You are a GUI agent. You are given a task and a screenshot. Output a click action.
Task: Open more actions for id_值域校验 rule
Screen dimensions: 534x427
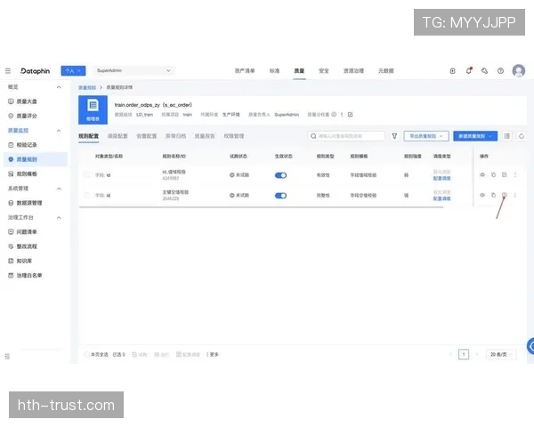click(x=515, y=174)
